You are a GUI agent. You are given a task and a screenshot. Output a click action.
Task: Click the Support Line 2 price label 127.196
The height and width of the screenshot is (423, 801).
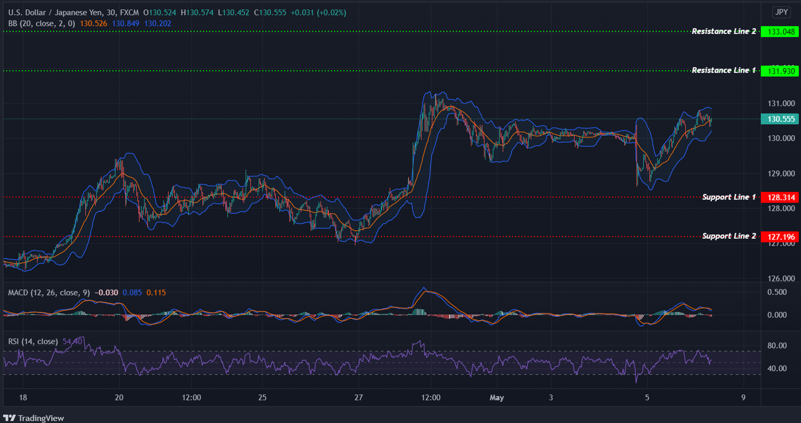pyautogui.click(x=780, y=236)
